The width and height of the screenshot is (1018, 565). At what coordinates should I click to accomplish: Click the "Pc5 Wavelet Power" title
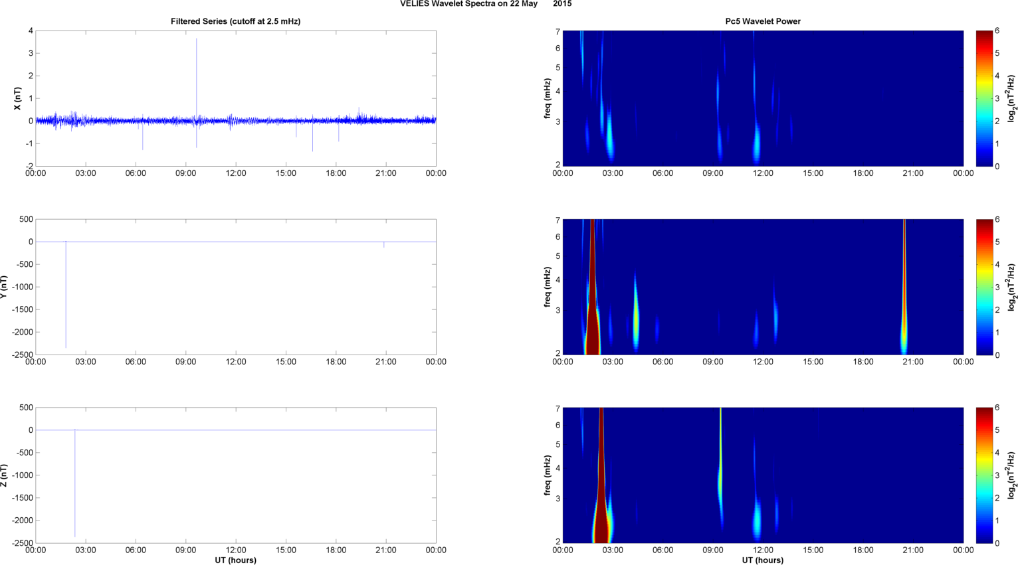762,21
